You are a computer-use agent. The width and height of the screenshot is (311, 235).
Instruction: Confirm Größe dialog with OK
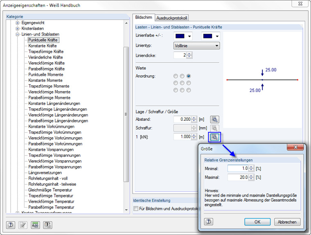coord(257,222)
